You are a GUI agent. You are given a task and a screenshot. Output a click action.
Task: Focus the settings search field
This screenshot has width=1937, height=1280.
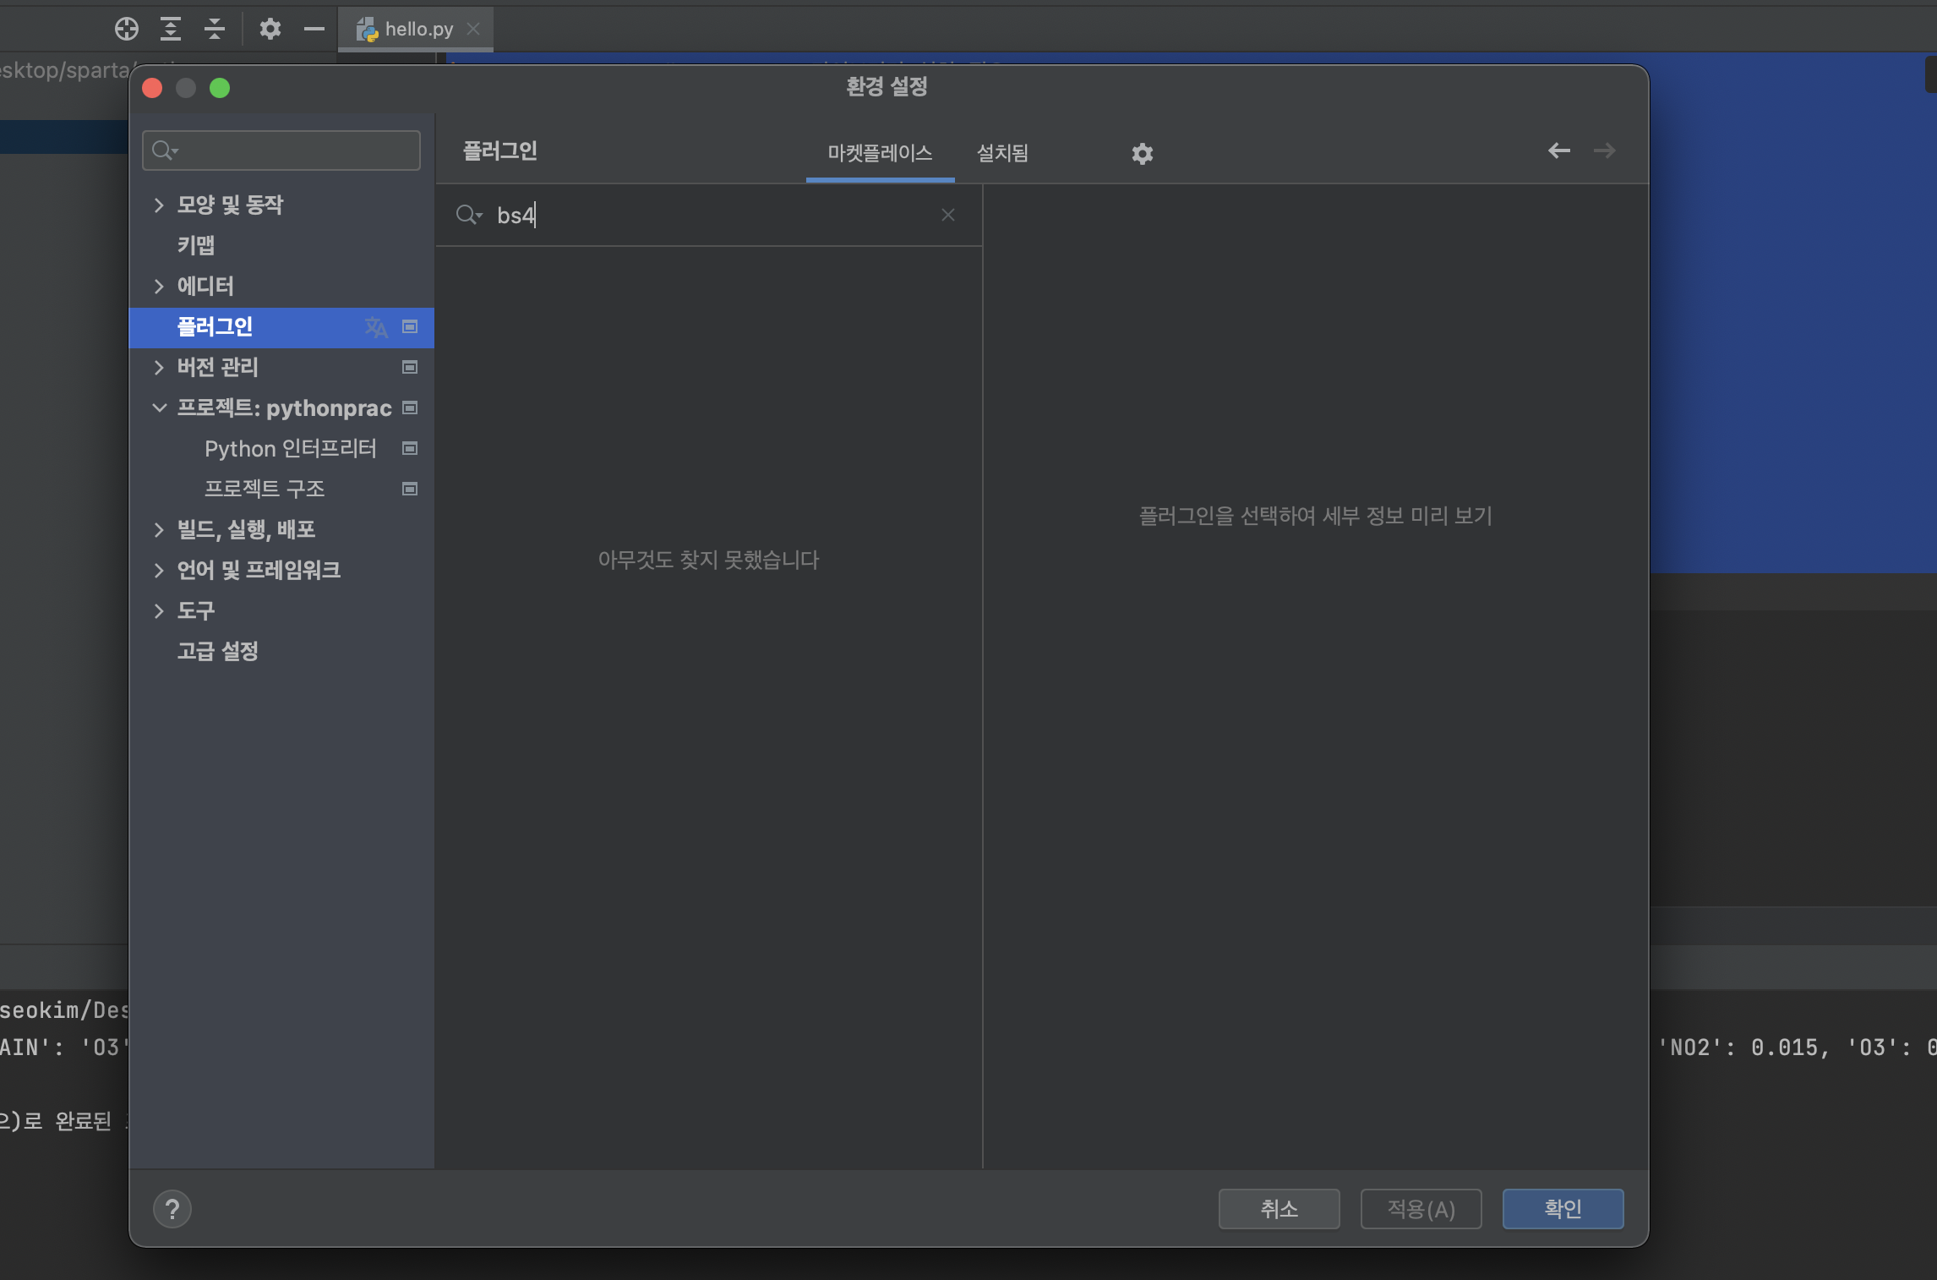[x=281, y=150]
